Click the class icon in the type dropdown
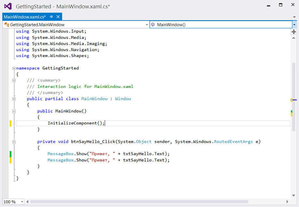Image resolution: width=299 pixels, height=207 pixels. [x=7, y=25]
